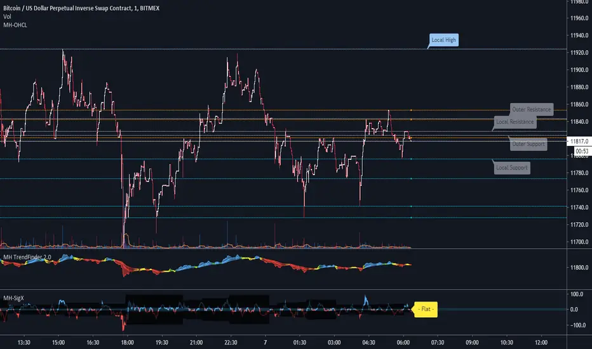The image size is (592, 349).
Task: Click the Local Support label
Action: (x=512, y=168)
